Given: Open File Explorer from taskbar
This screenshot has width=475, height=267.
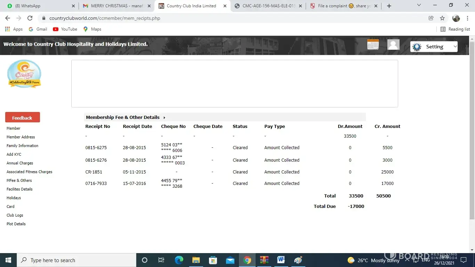Looking at the screenshot, I should pos(196,260).
